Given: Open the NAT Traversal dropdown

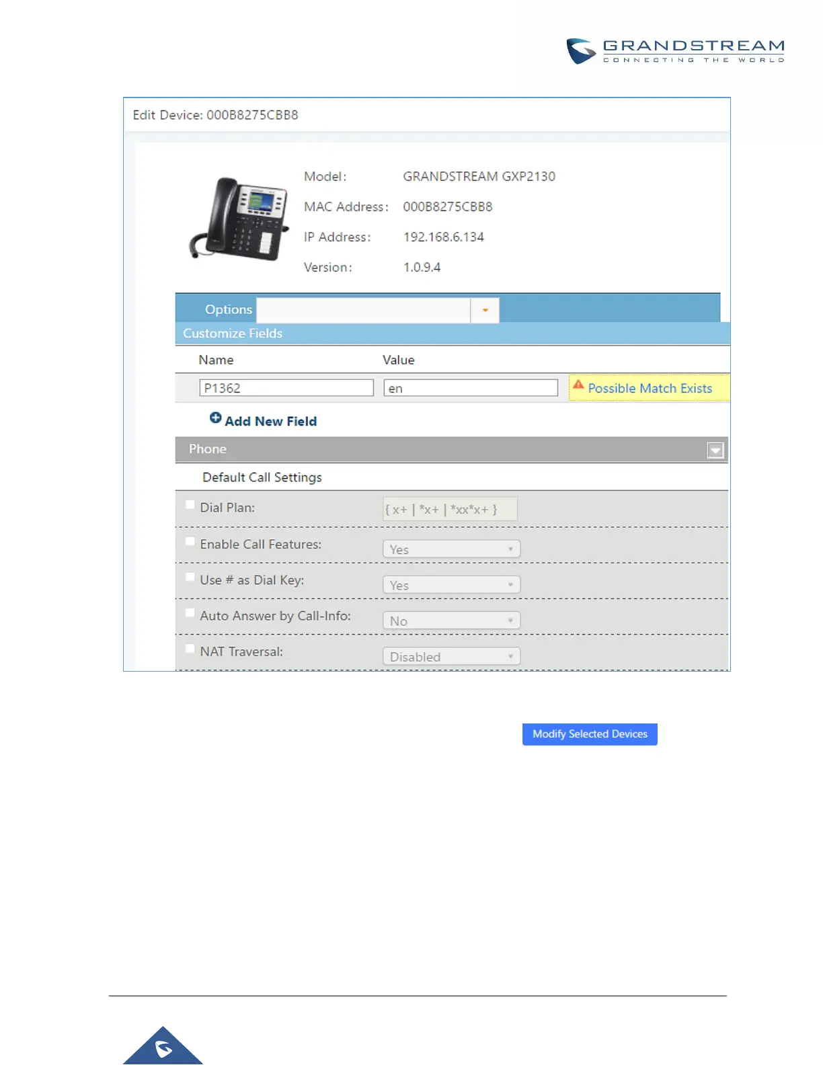Looking at the screenshot, I should coord(451,657).
